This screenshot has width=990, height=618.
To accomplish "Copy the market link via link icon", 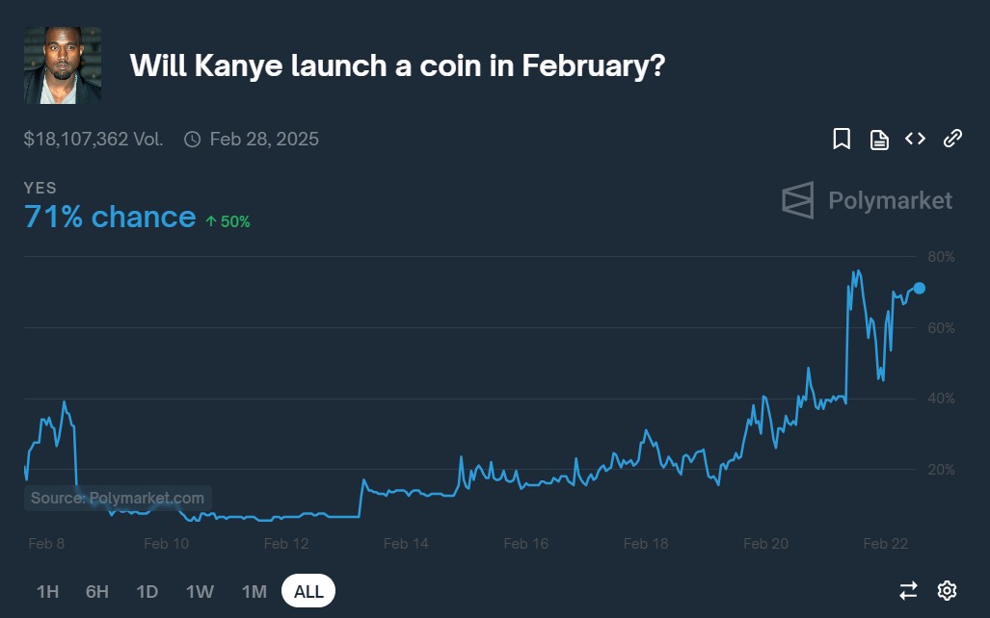I will pos(952,139).
